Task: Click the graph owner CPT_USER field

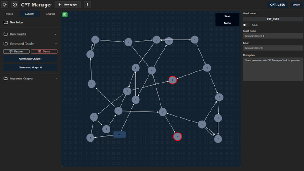Action: [x=273, y=19]
